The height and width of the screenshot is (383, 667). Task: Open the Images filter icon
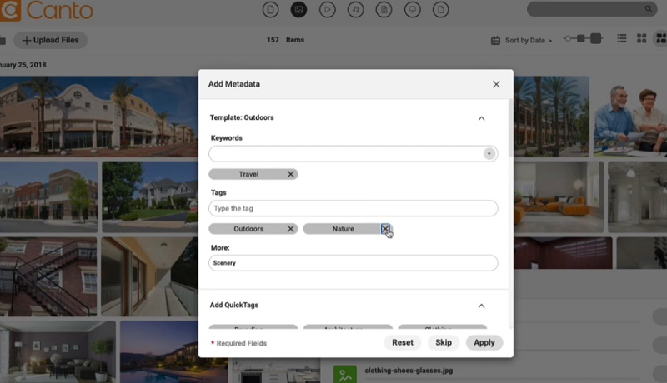[298, 10]
